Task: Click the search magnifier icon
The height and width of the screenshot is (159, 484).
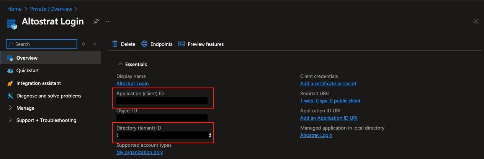Action: 11,44
